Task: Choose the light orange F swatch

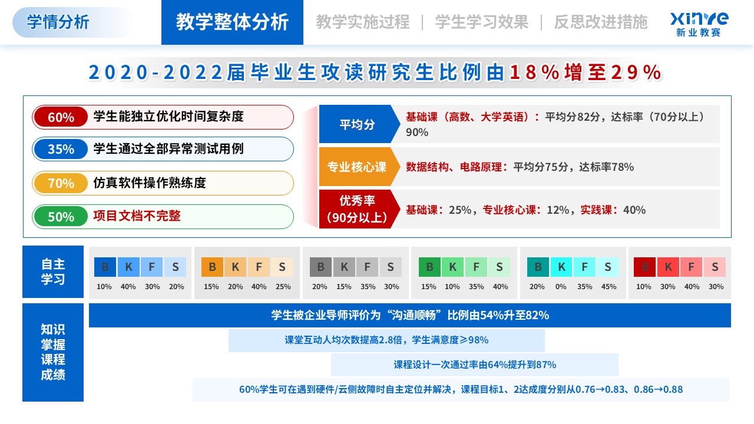Action: pos(259,267)
